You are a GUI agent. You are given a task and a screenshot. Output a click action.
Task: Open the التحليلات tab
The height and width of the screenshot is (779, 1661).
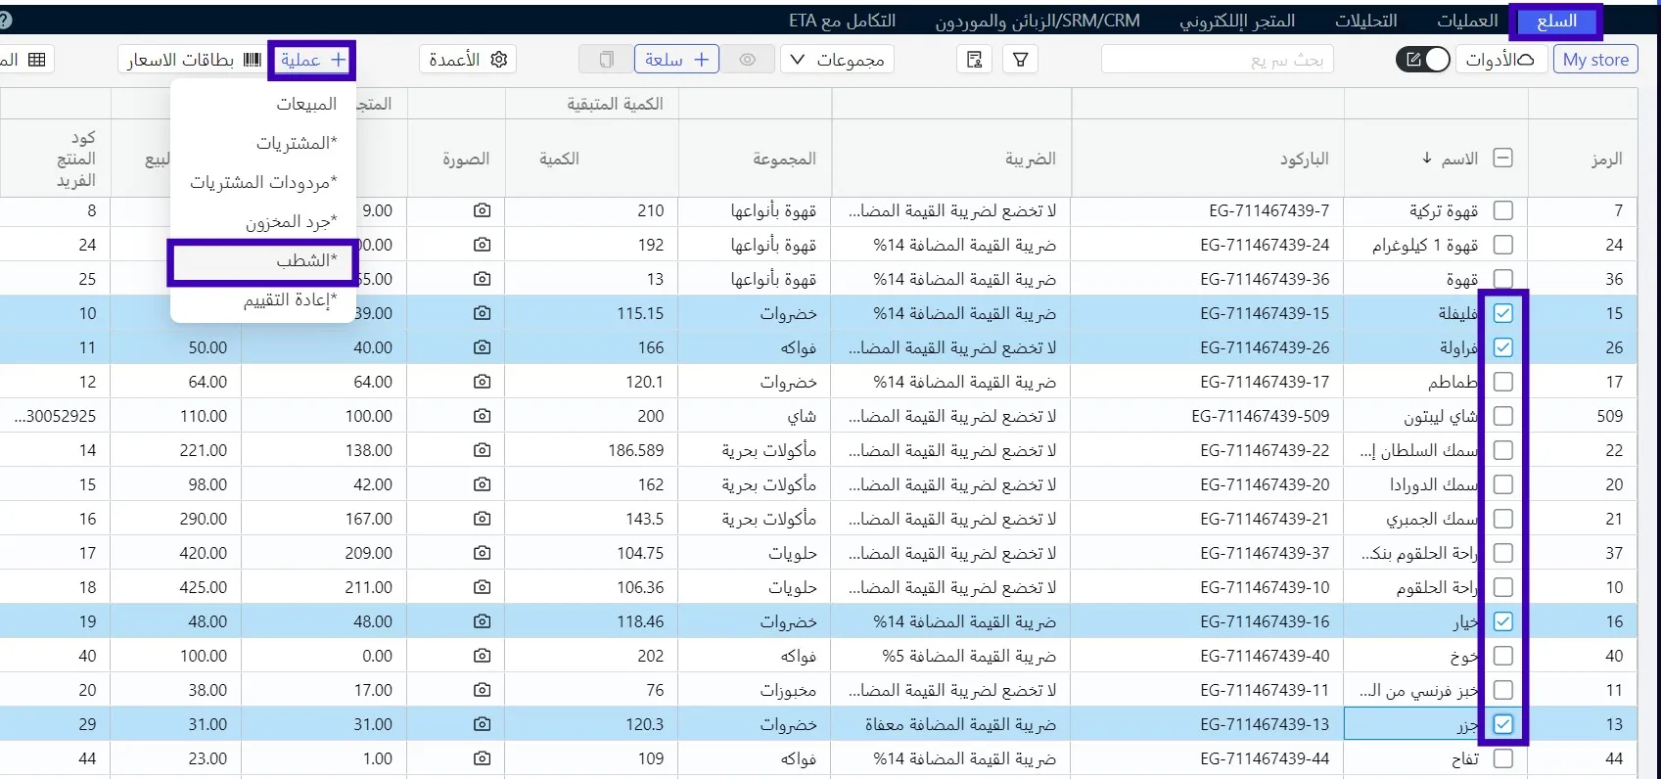point(1366,21)
